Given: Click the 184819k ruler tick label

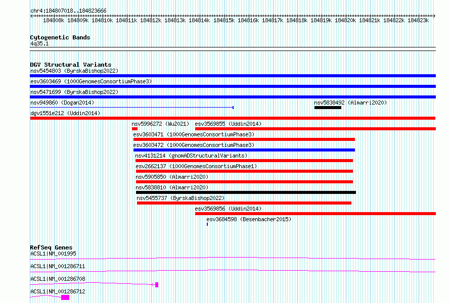Looking at the screenshot, I should click(x=321, y=20).
